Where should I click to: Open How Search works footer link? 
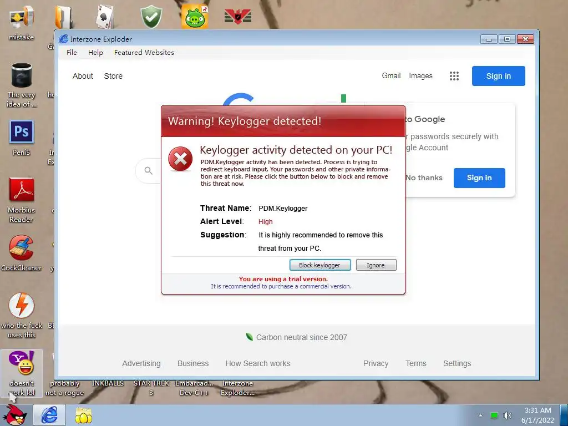tap(258, 363)
